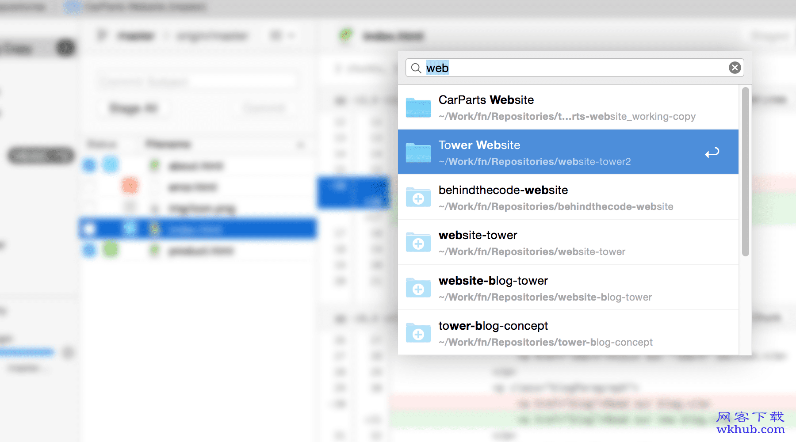The image size is (796, 442).
Task: Click the path ~/Work/fn/Repositories/website-tower
Action: (x=532, y=252)
